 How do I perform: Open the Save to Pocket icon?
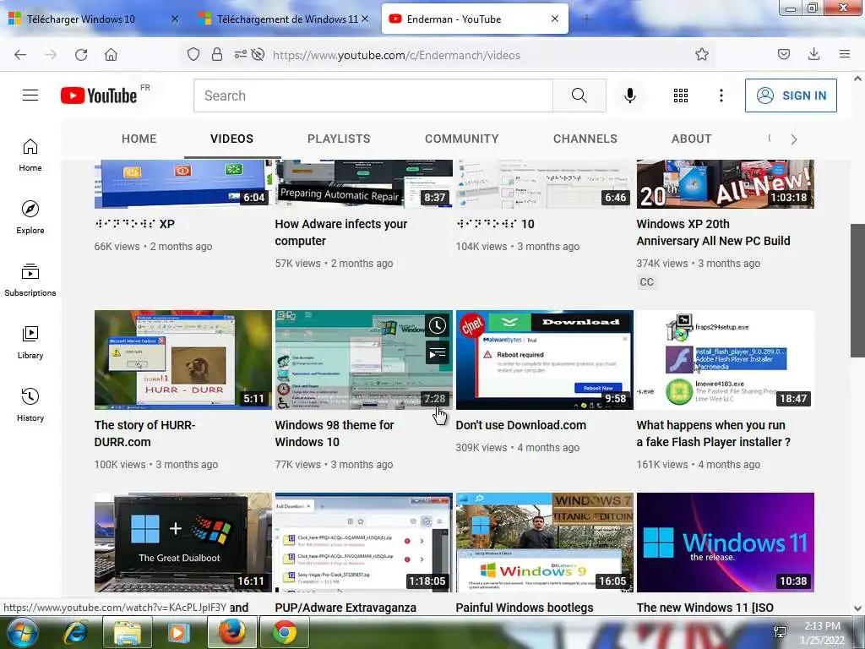coord(784,54)
